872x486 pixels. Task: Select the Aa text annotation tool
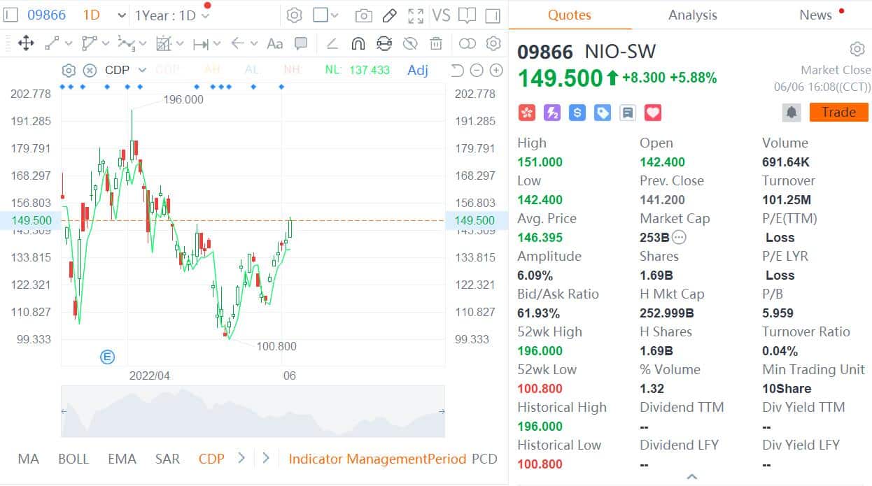(x=274, y=43)
